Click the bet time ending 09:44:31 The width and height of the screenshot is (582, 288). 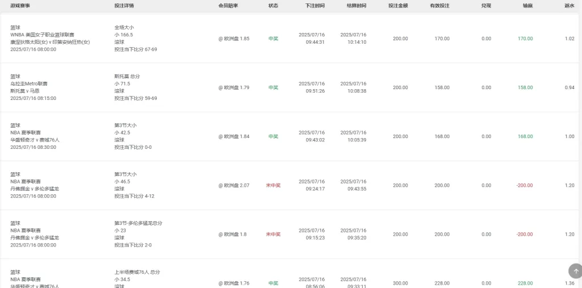point(312,39)
